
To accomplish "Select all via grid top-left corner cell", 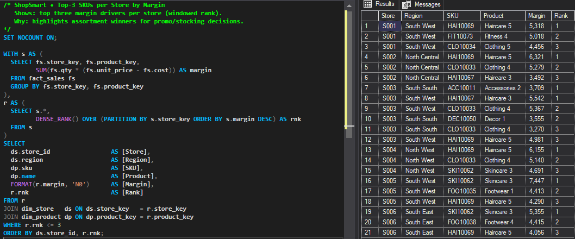I will click(x=369, y=16).
